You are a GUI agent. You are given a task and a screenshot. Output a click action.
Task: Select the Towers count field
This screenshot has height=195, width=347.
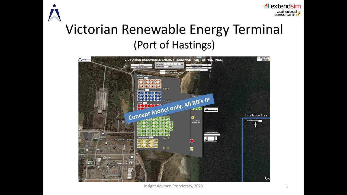click(x=144, y=103)
